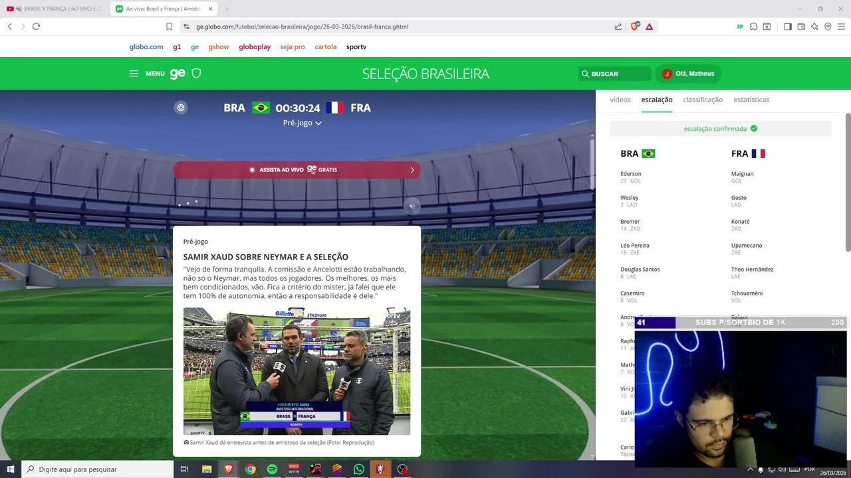Viewport: 851px width, 478px height.
Task: Bookmark this page with the bookmark icon
Action: point(169,27)
